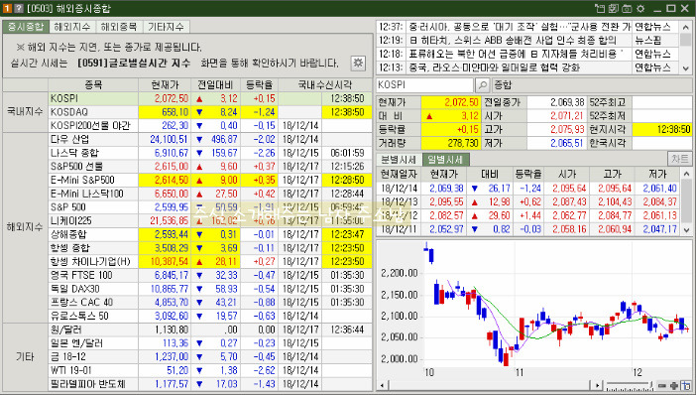Click the chart crosshair tool icon

pyautogui.click(x=686, y=385)
